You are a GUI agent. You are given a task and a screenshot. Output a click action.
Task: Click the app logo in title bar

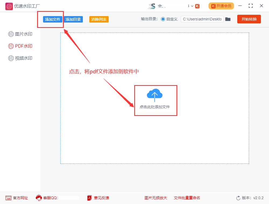(9, 6)
